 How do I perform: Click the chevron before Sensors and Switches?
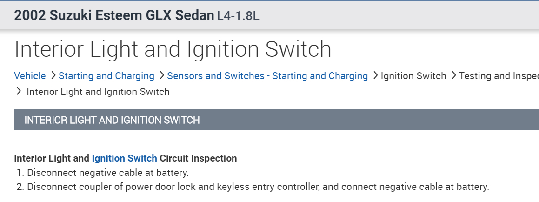tap(161, 75)
